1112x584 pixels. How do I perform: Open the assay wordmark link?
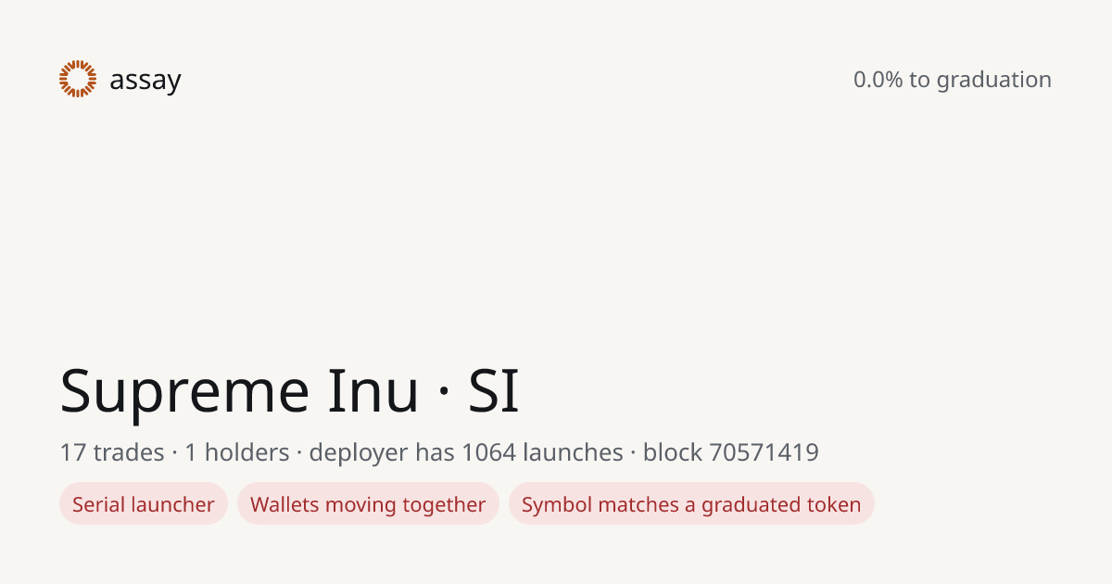[145, 81]
